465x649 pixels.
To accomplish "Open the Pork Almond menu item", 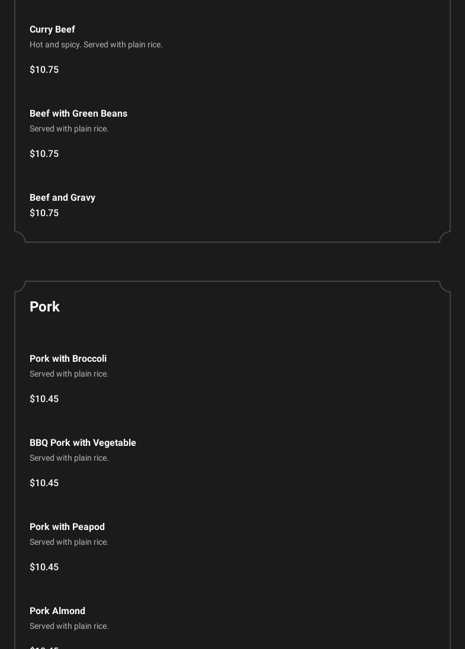I will (57, 611).
